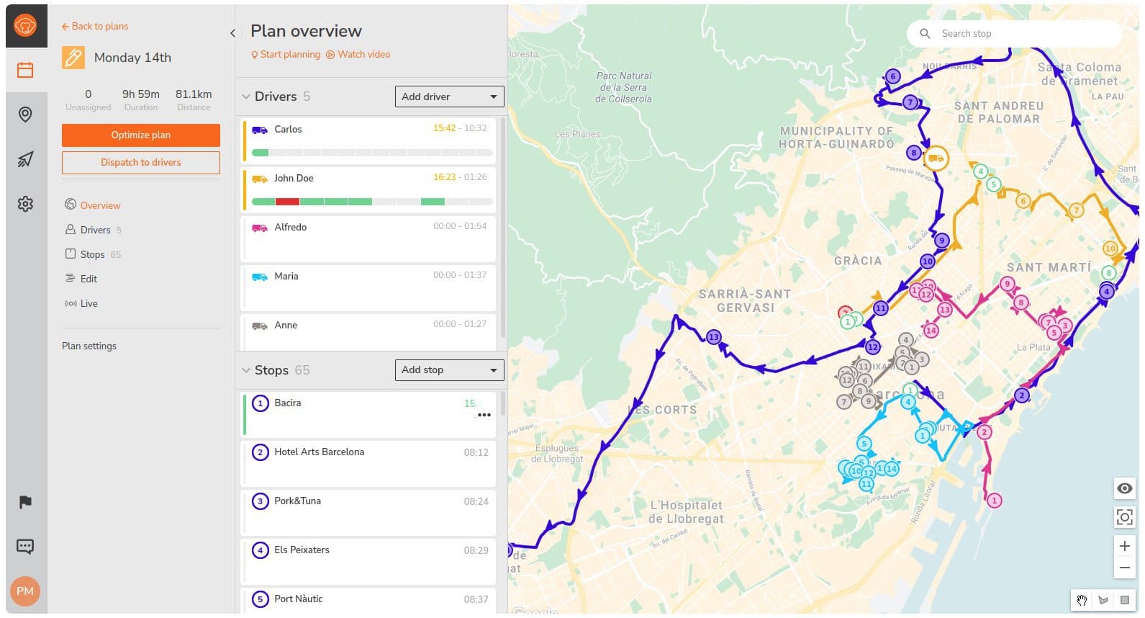This screenshot has width=1145, height=618.
Task: Open the paper plane dispatch icon
Action: pos(25,159)
